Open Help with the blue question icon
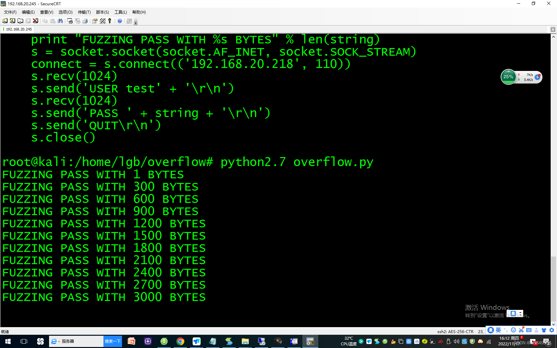 (x=120, y=21)
